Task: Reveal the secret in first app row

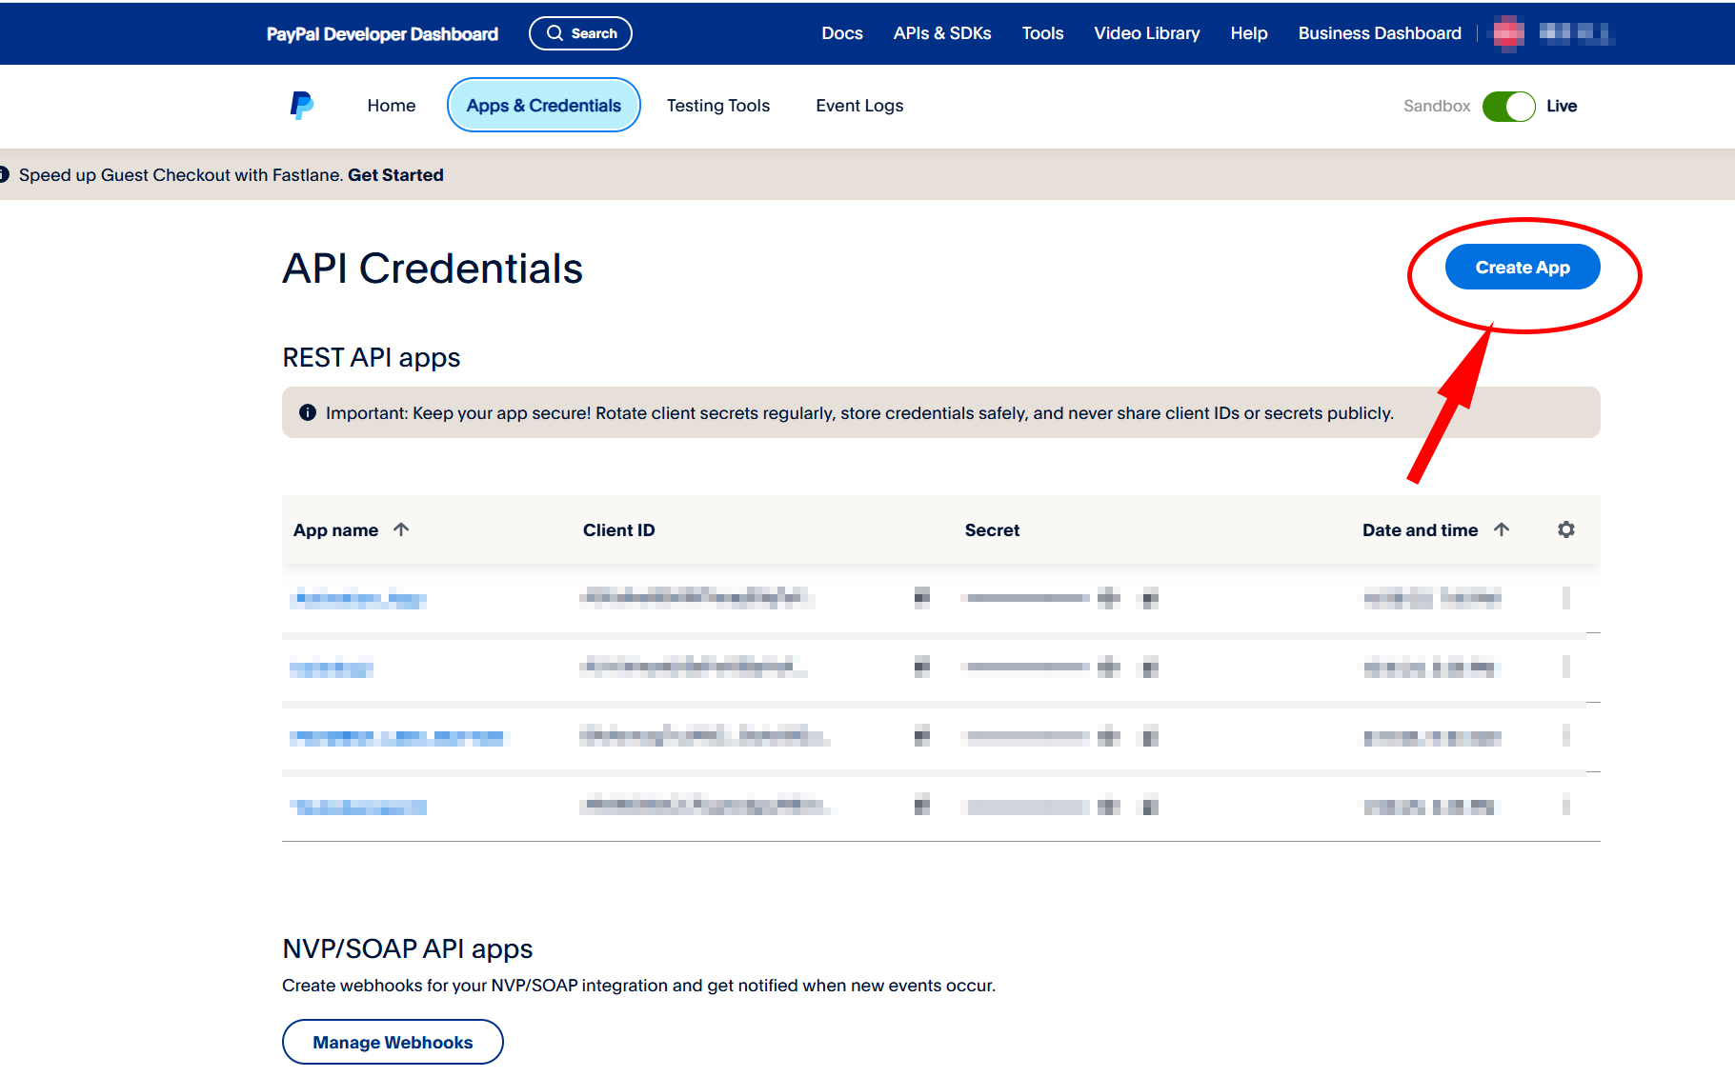Action: pos(1108,598)
